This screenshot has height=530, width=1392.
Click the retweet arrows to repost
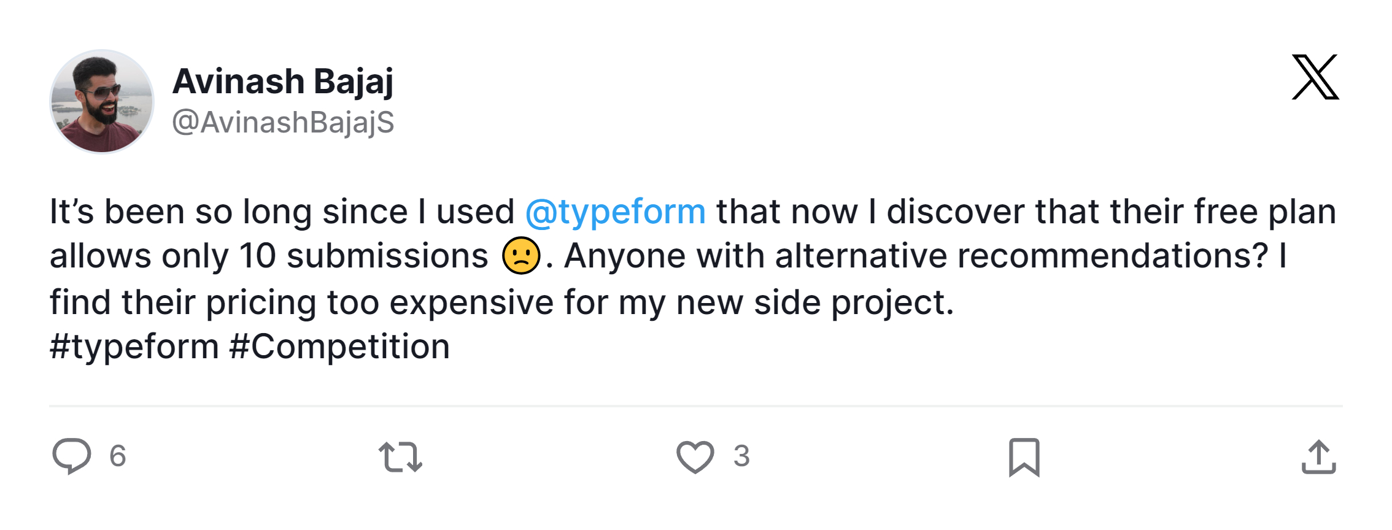tap(400, 455)
